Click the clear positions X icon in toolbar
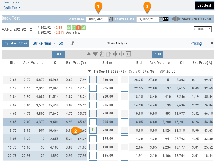Image resolution: width=215 pixels, height=161 pixels. pyautogui.click(x=128, y=54)
